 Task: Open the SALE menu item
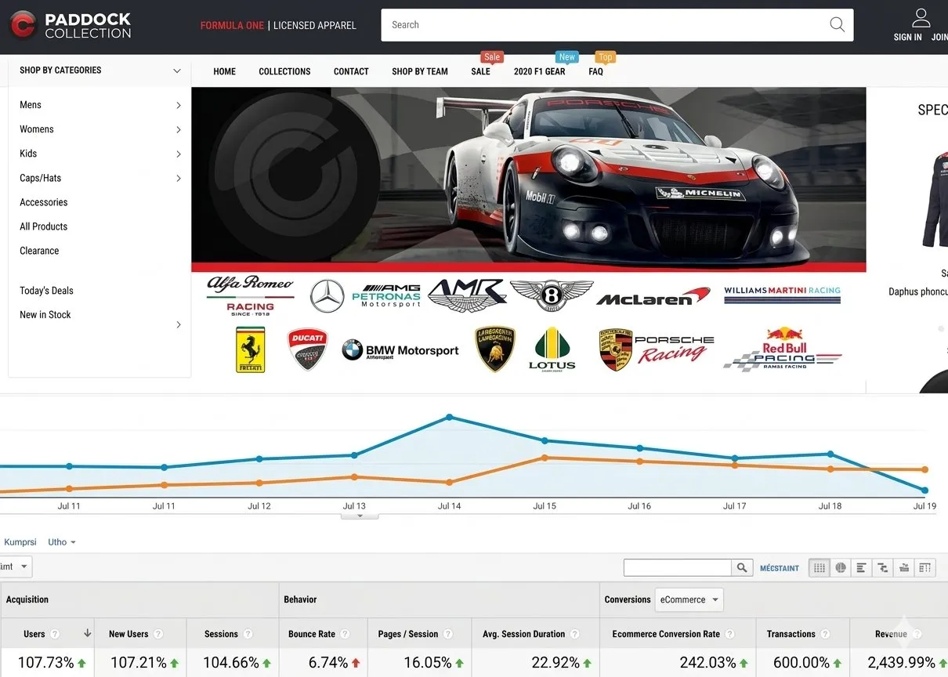pos(480,71)
